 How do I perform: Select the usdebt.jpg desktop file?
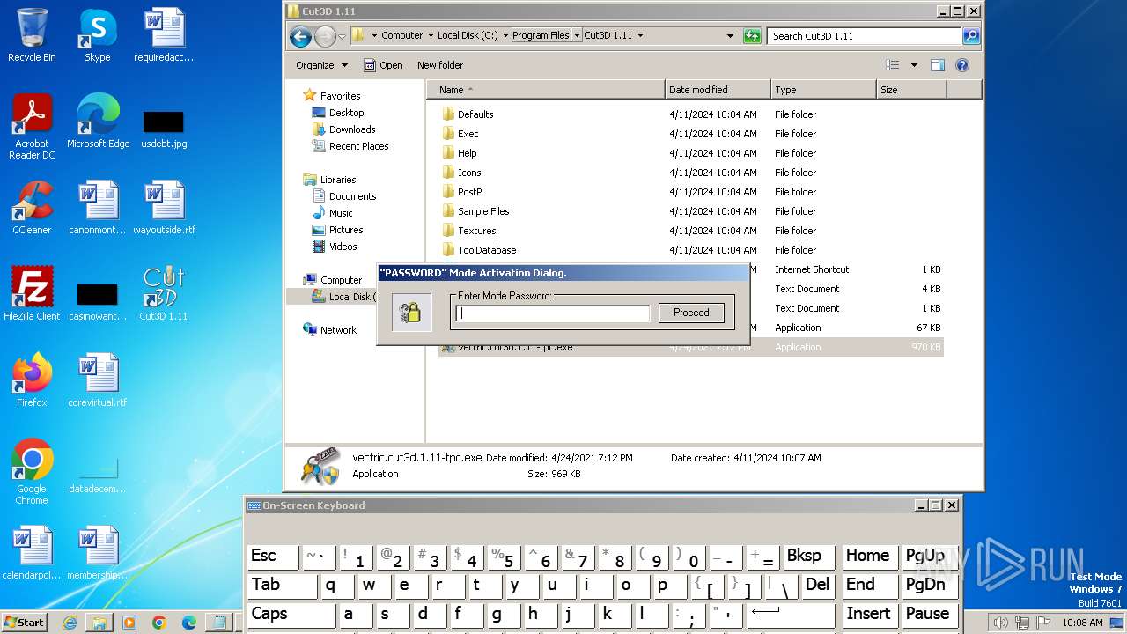164,130
